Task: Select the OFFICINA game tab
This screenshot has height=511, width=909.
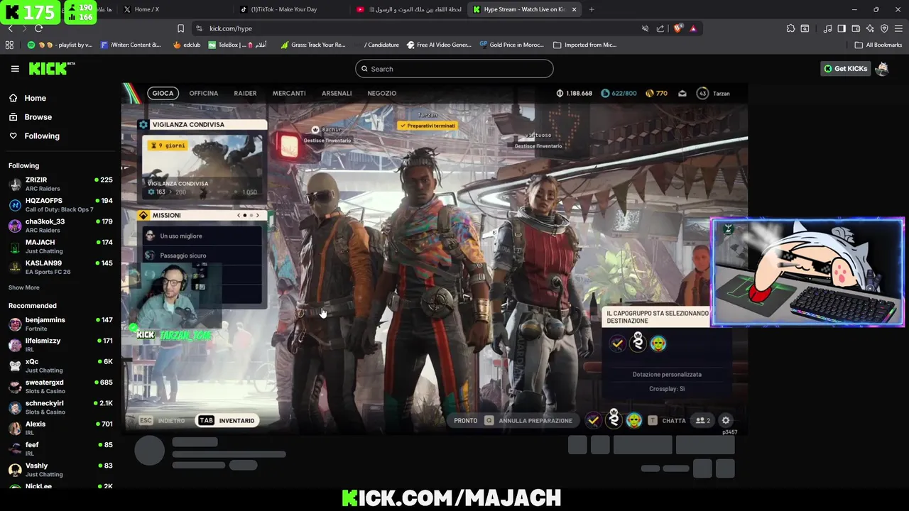Action: coord(204,93)
